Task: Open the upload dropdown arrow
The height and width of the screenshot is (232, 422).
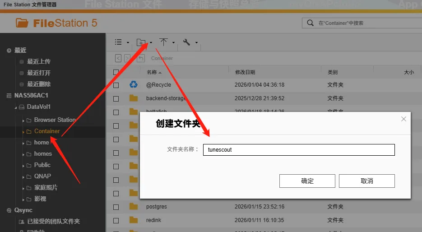Action: [173, 42]
